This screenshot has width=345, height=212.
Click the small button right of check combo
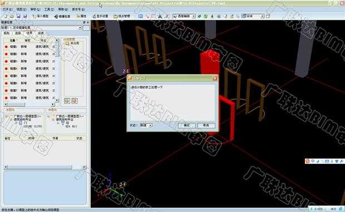(x=86, y=28)
